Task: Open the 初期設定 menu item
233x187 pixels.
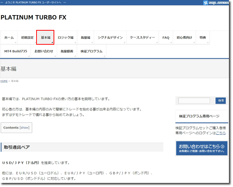Action: (x=27, y=37)
